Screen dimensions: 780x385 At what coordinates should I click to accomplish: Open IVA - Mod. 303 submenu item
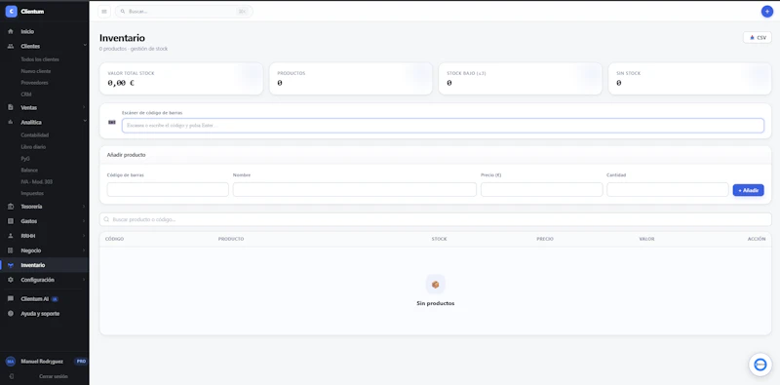click(36, 181)
